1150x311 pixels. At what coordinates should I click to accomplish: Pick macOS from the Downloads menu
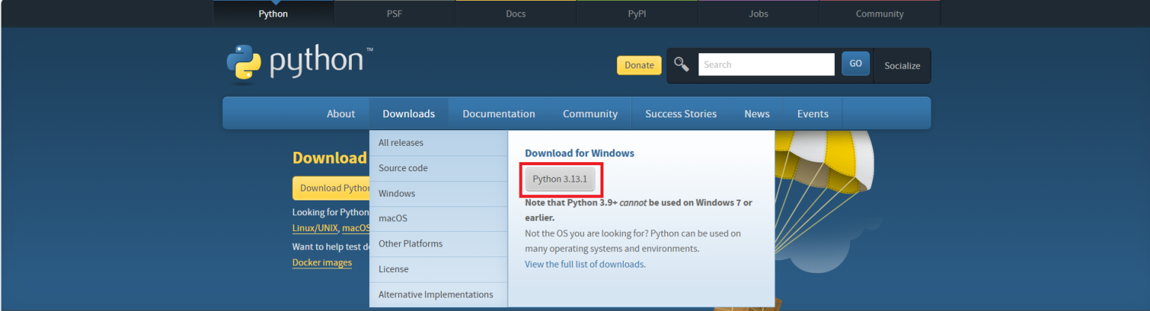coord(393,218)
